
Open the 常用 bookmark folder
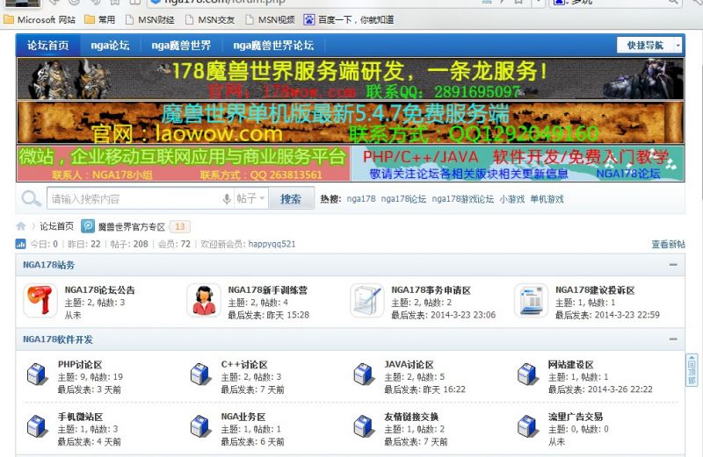(99, 19)
